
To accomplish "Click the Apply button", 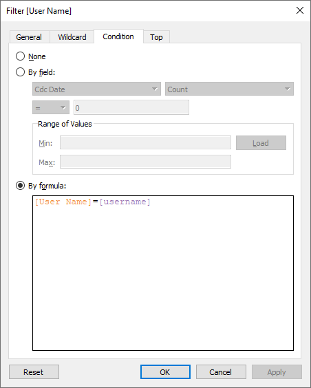I will 277,372.
